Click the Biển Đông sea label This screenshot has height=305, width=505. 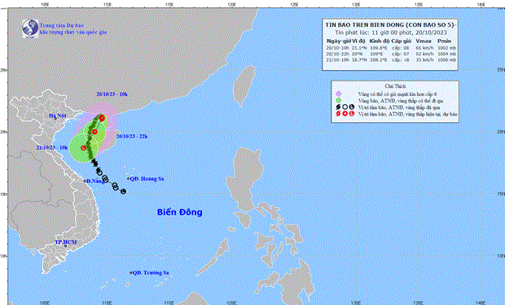(180, 212)
